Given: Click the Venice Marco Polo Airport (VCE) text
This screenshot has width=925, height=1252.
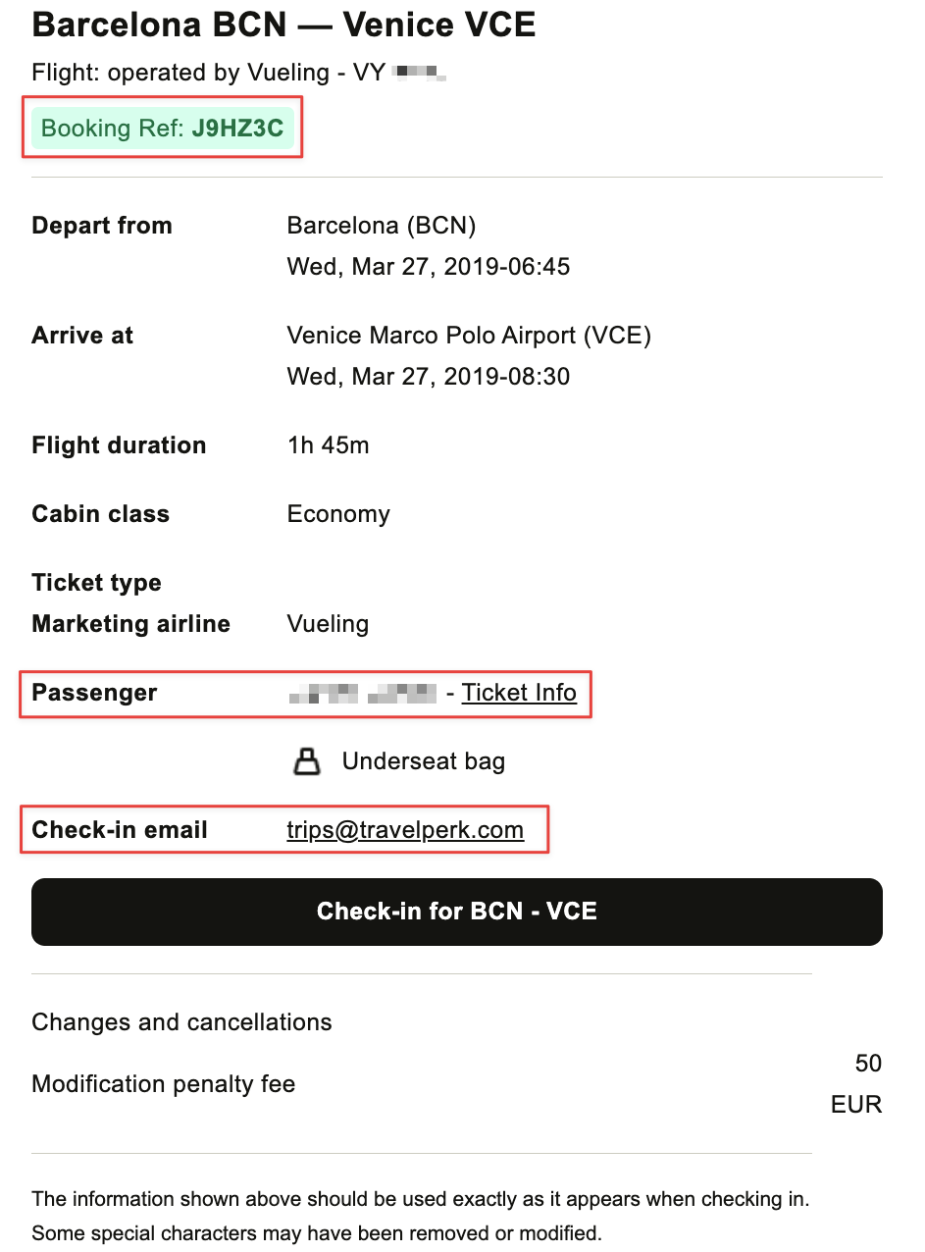Looking at the screenshot, I should click(x=469, y=336).
